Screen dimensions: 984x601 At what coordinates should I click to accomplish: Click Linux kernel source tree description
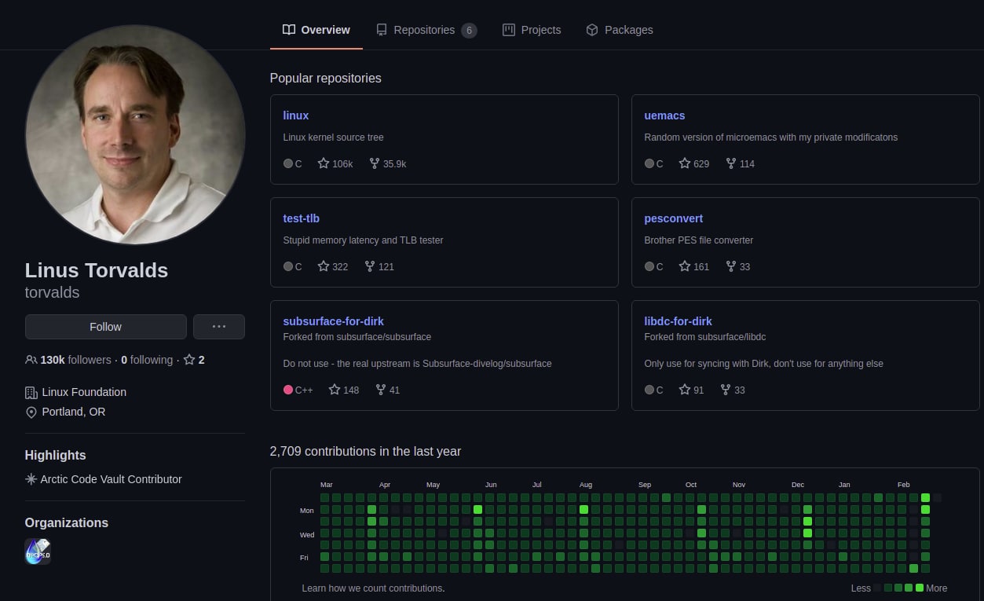pos(334,137)
